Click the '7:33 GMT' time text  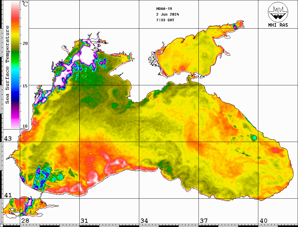165,20
